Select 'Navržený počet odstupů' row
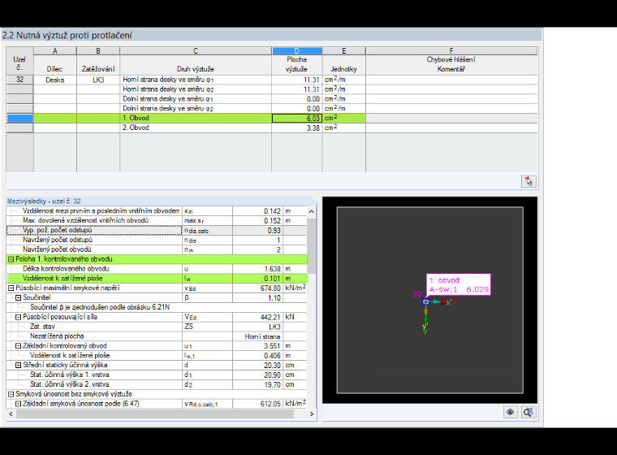Image resolution: width=617 pixels, height=455 pixels. (157, 240)
